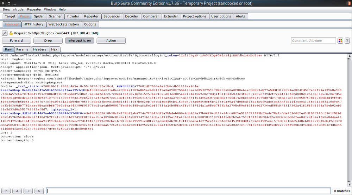Show the Params request view
Viewport: 352px width, 195px height.
(x=22, y=49)
